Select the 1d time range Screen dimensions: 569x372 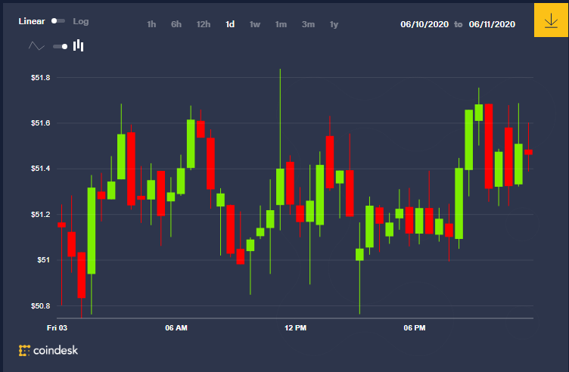click(x=230, y=24)
